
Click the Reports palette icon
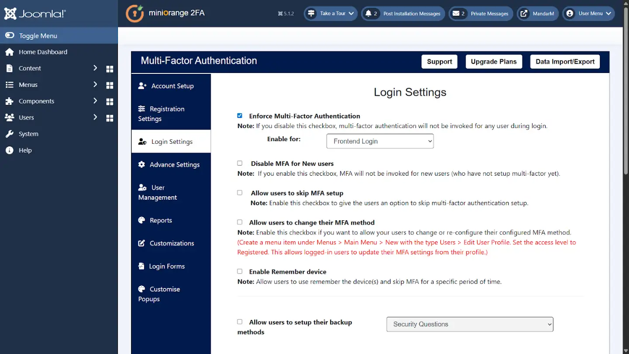(x=142, y=220)
